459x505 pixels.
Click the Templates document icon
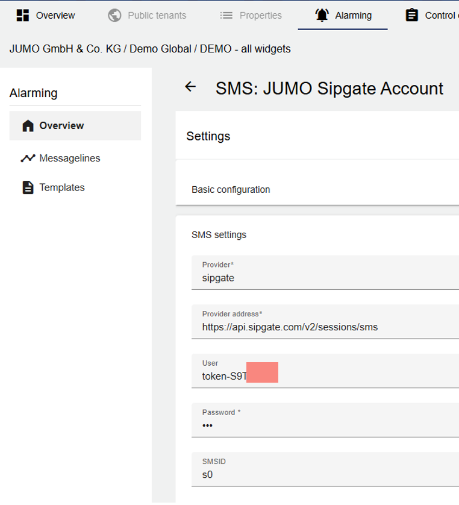(x=28, y=187)
